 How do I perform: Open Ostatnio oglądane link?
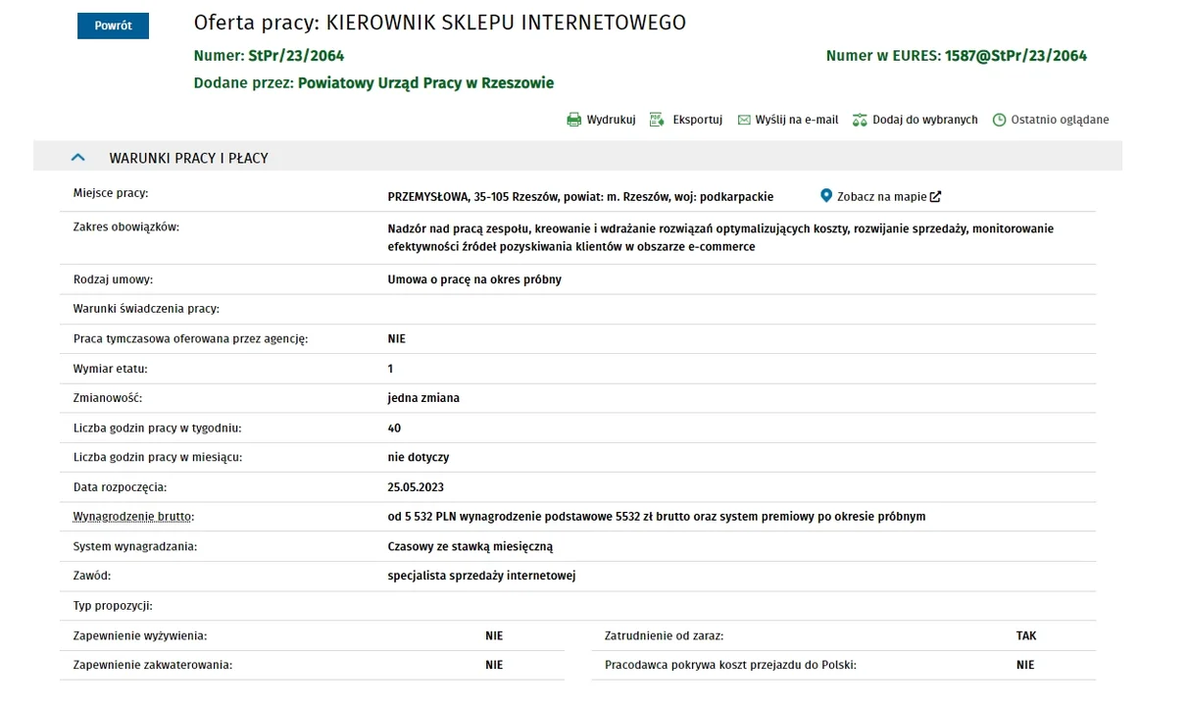tap(1061, 120)
